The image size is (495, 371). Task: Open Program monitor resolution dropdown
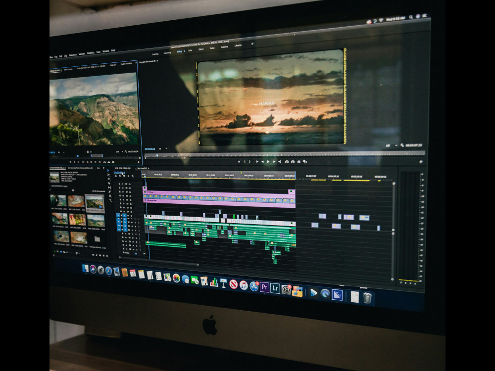(392, 145)
